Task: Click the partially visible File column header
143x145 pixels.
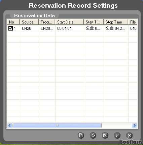Action: (x=133, y=22)
